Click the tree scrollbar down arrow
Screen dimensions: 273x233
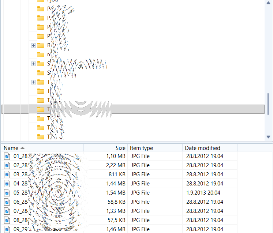coord(269,137)
